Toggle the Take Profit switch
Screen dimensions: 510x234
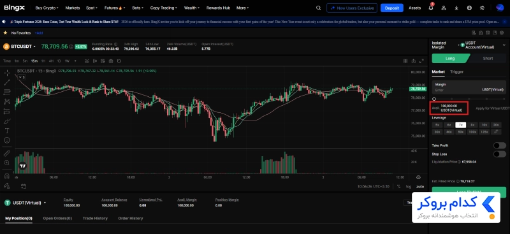pyautogui.click(x=500, y=145)
